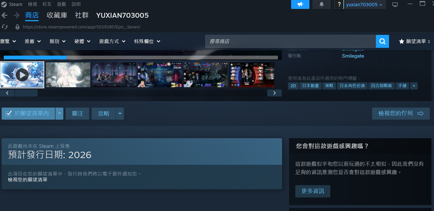
Task: Select the character lineup screenshot thumbnail
Action: 252,74
